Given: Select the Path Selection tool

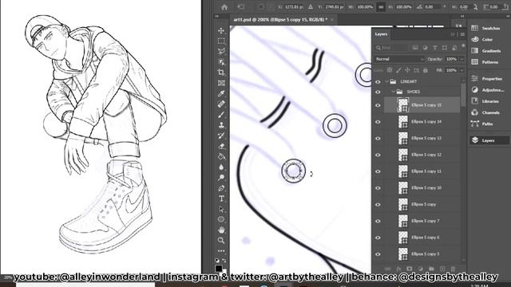Looking at the screenshot, I should tap(221, 209).
